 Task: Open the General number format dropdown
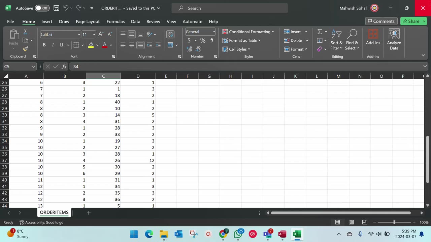pos(213,32)
